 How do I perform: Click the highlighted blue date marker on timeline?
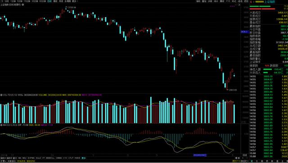pos(200,155)
